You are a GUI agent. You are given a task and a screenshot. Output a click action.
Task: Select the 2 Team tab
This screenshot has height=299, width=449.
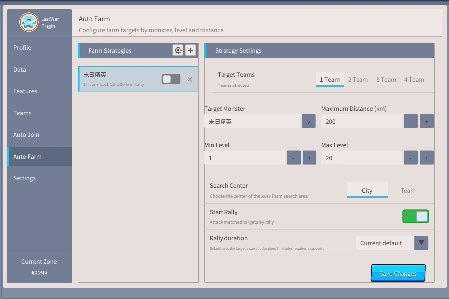(x=358, y=79)
